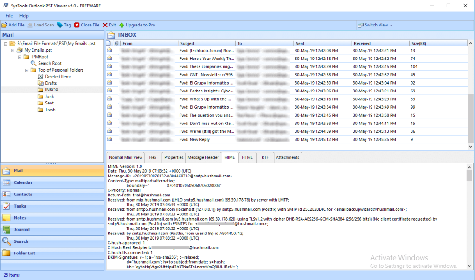Click the Load Scan toolbar item
The height and width of the screenshot is (280, 475).
(41, 25)
